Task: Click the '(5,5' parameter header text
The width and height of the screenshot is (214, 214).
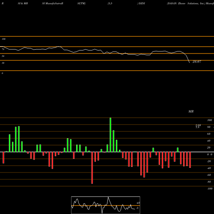Action: 110,3
